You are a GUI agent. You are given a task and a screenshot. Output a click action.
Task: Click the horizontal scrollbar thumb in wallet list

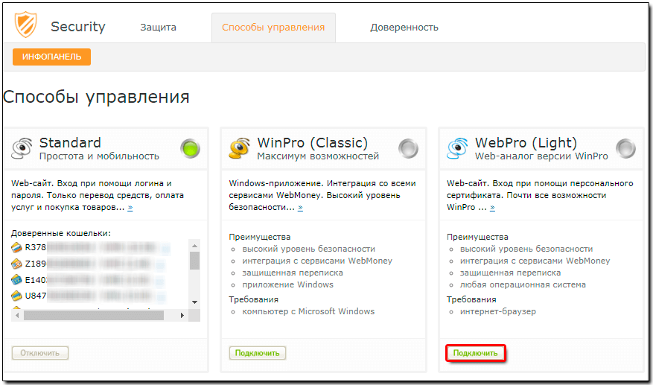(94, 316)
